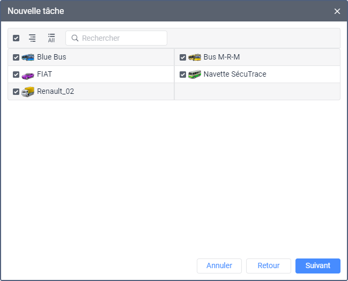Uncheck the Blue Bus checkbox
The width and height of the screenshot is (348, 281).
pyautogui.click(x=16, y=57)
